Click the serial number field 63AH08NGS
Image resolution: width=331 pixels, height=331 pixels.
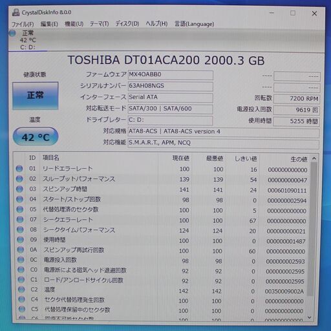coord(170,86)
